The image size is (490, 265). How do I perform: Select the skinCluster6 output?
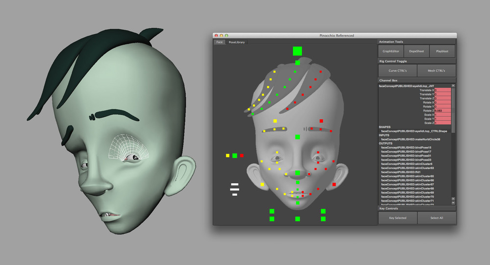point(407,164)
